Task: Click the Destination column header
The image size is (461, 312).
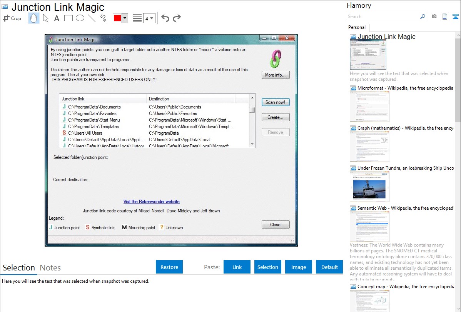Action: tap(190, 99)
